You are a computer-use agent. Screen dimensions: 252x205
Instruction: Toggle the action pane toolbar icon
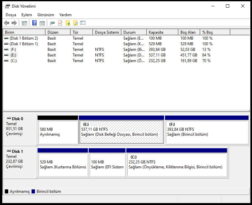(42, 23)
